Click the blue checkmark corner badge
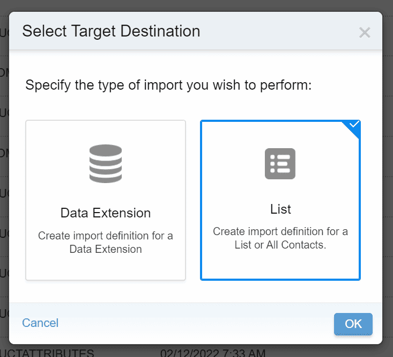This screenshot has width=393, height=357. tap(354, 126)
